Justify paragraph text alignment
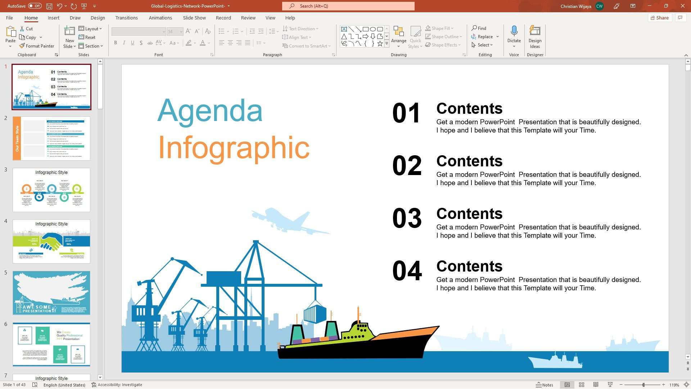This screenshot has width=691, height=389. click(x=248, y=43)
